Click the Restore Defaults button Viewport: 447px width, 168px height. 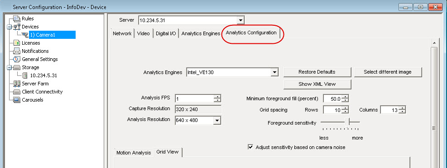[317, 72]
